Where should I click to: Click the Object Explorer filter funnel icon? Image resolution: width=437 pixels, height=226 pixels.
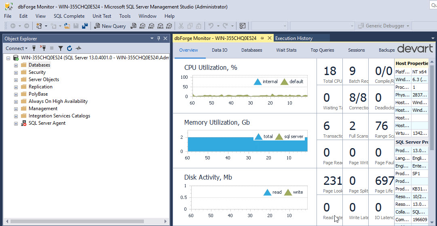[61, 48]
